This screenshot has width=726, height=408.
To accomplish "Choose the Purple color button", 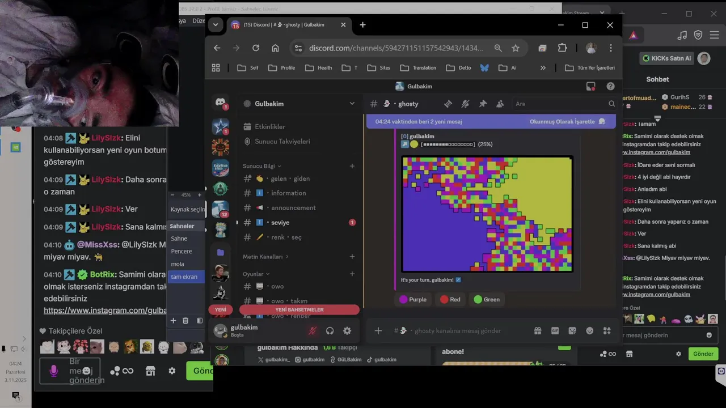I will pos(413,299).
